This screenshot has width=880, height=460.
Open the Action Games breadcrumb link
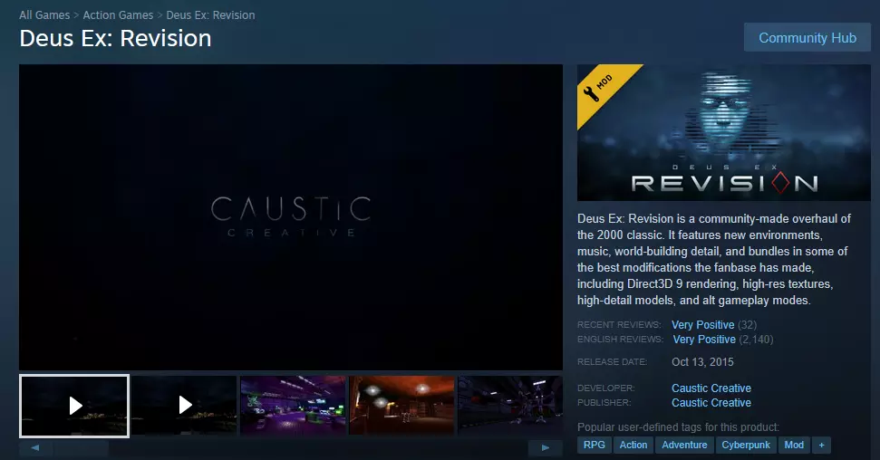tap(118, 15)
